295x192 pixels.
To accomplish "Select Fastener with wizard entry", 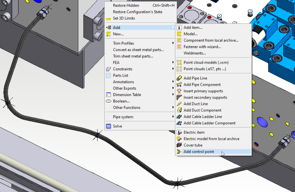I will click(x=202, y=47).
